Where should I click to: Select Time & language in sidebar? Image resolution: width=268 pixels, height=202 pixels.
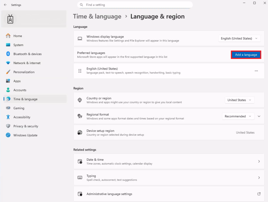[x=35, y=99]
